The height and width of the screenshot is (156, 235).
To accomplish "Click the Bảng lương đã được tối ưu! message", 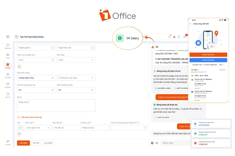I will click(x=169, y=71).
